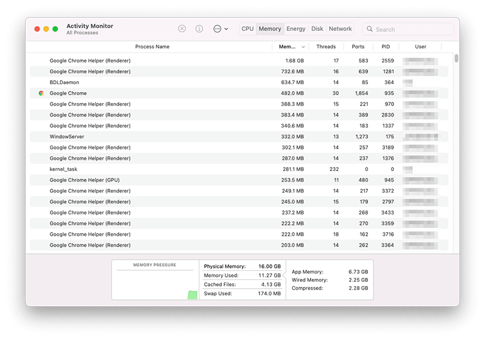Focus the Search input field

pos(408,29)
